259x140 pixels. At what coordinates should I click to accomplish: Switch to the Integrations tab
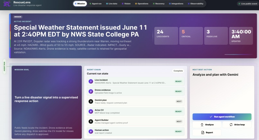(x=176, y=4)
